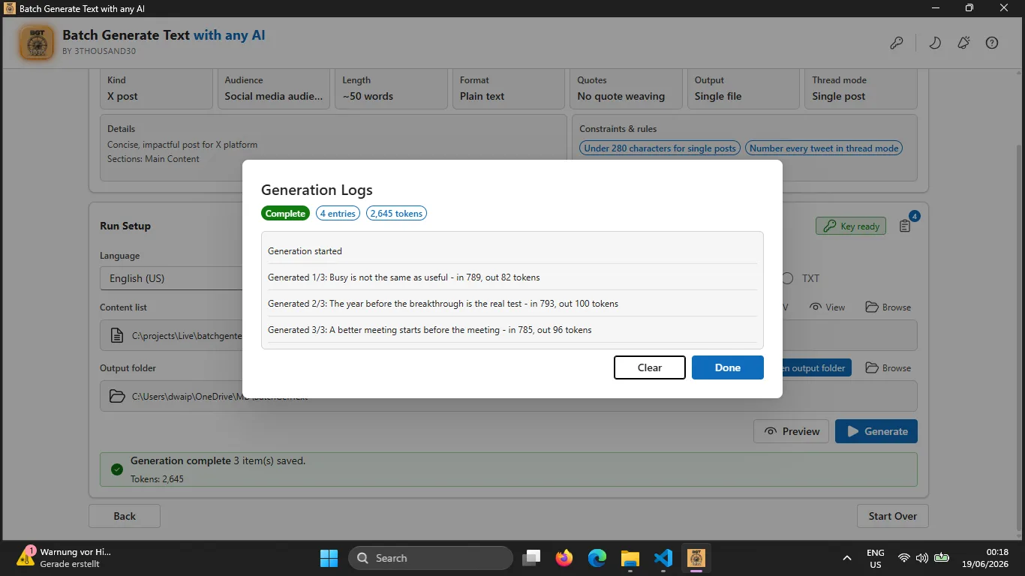Click the Generate button
This screenshot has width=1025, height=576.
coord(876,431)
